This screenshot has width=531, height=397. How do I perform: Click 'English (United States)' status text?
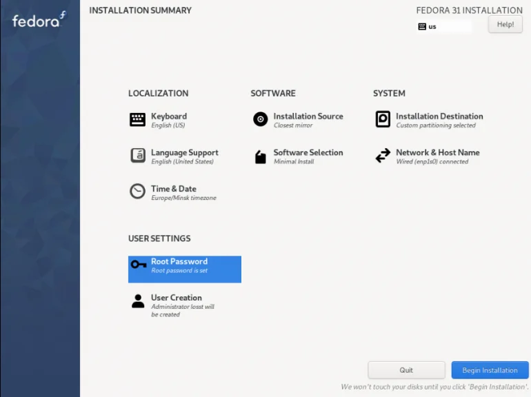(x=182, y=161)
